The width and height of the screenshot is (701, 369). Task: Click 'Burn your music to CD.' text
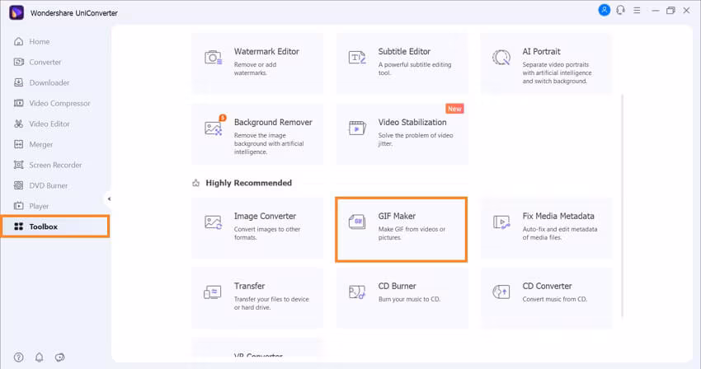click(410, 299)
